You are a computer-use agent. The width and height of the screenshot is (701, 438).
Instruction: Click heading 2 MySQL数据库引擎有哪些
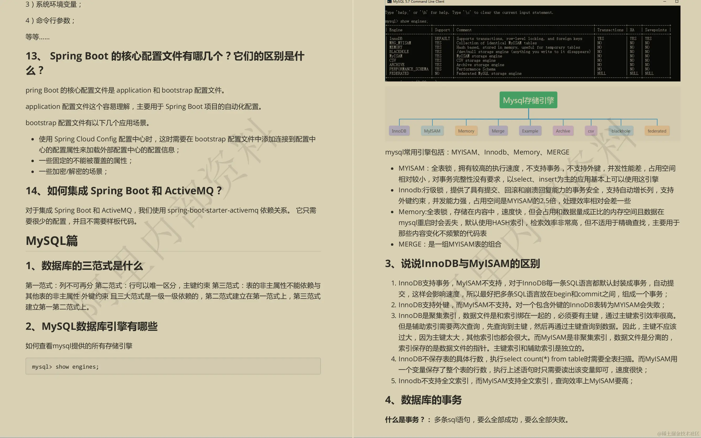91,327
